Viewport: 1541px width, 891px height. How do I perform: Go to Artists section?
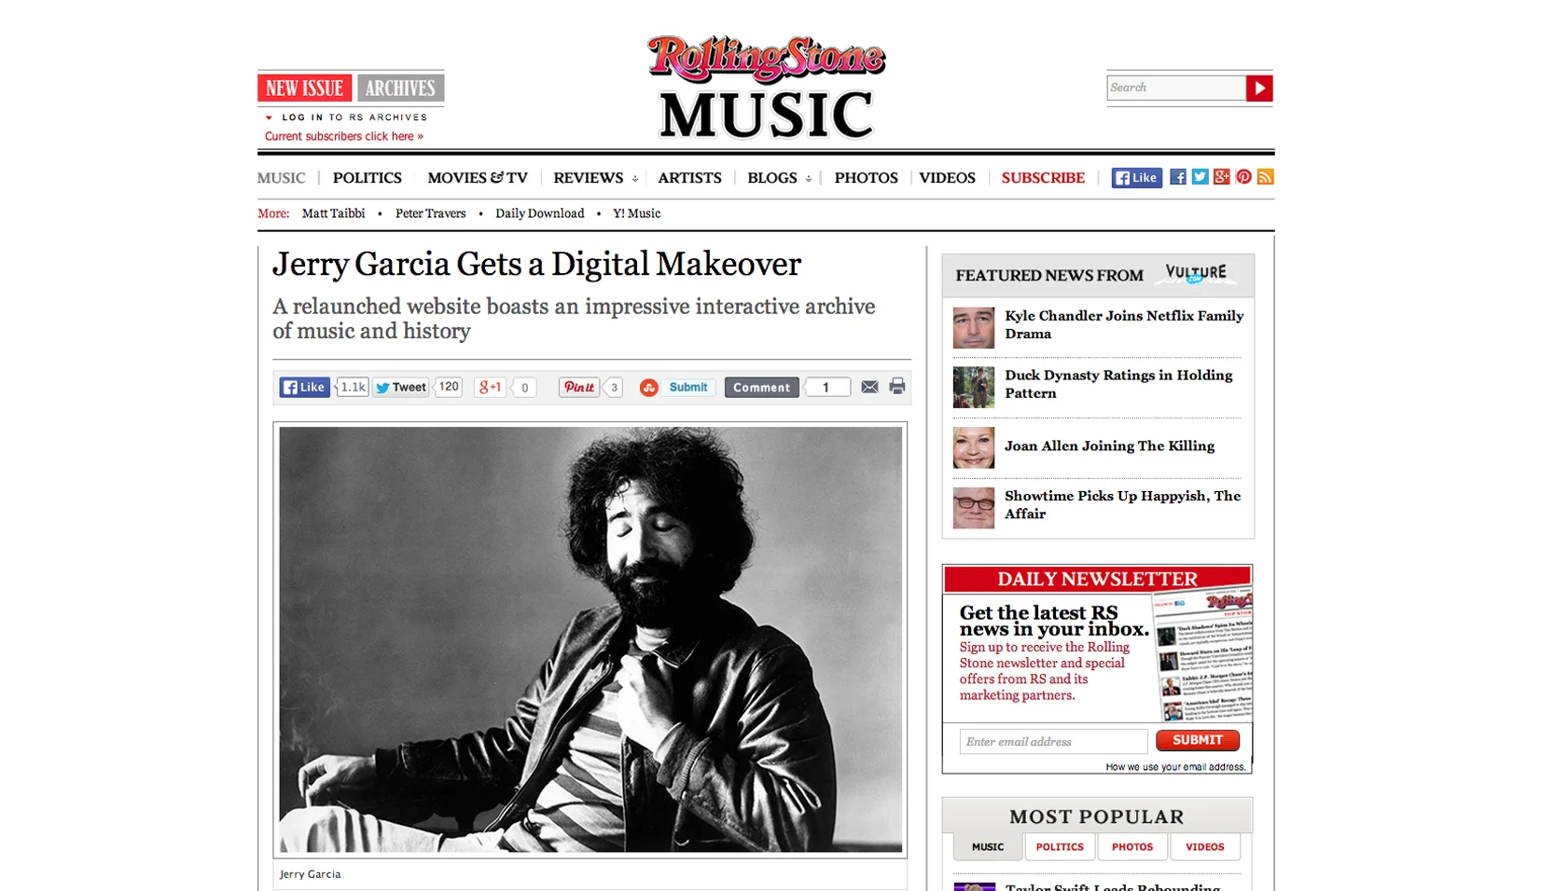tap(690, 178)
